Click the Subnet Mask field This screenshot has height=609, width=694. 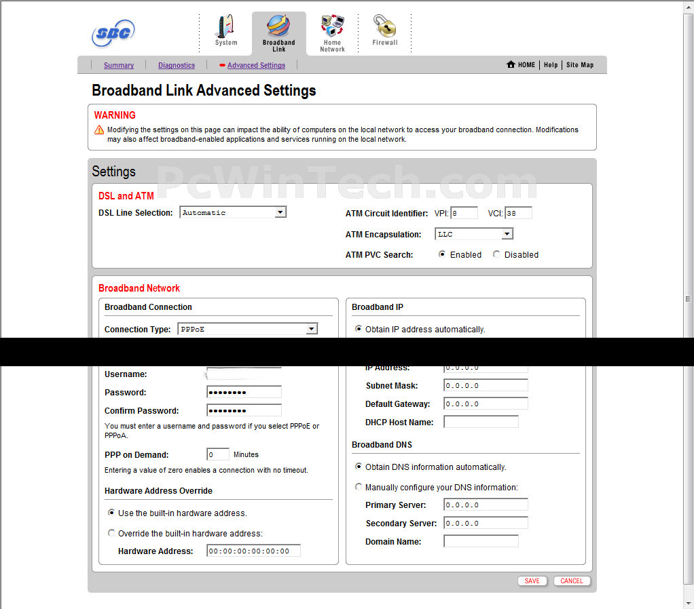point(486,385)
